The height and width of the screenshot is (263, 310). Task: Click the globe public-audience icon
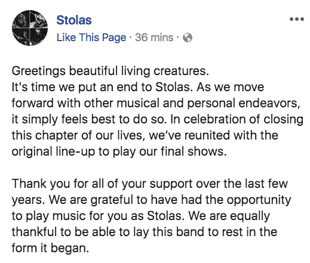click(188, 38)
